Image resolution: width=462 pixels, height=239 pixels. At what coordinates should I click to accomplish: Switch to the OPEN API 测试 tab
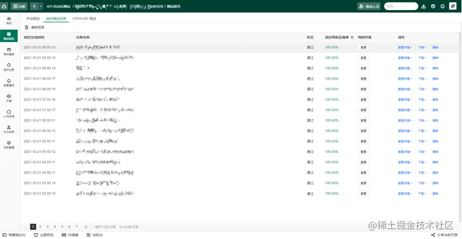click(x=84, y=19)
